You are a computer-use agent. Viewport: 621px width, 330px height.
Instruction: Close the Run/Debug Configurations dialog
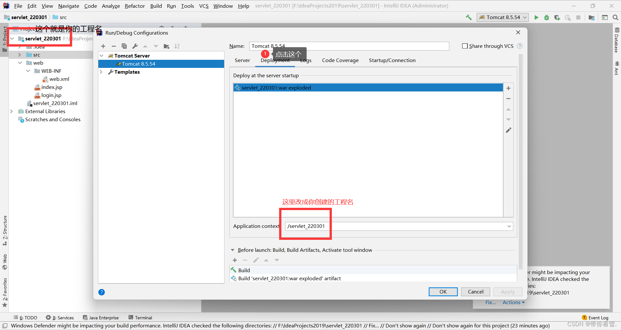[518, 32]
